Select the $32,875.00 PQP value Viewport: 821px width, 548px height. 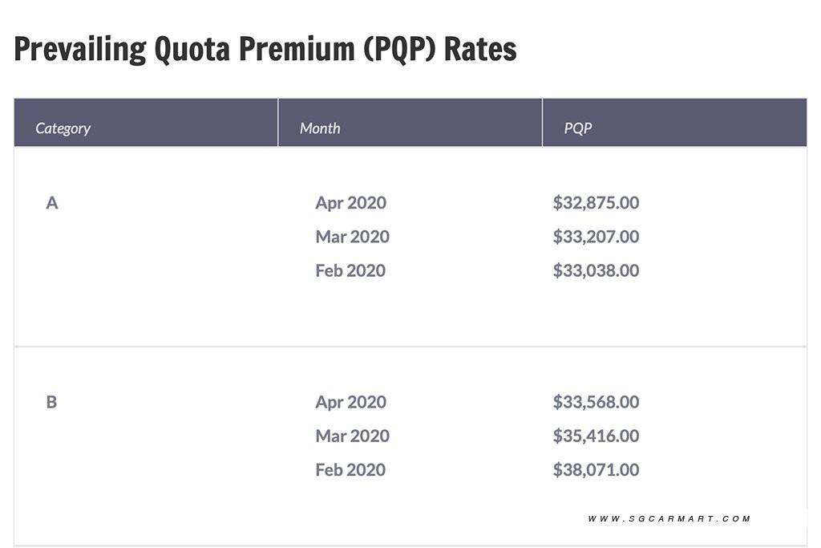click(596, 203)
